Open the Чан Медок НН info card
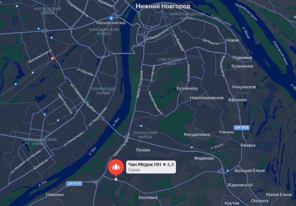The height and width of the screenshot is (206, 296). coord(151,167)
